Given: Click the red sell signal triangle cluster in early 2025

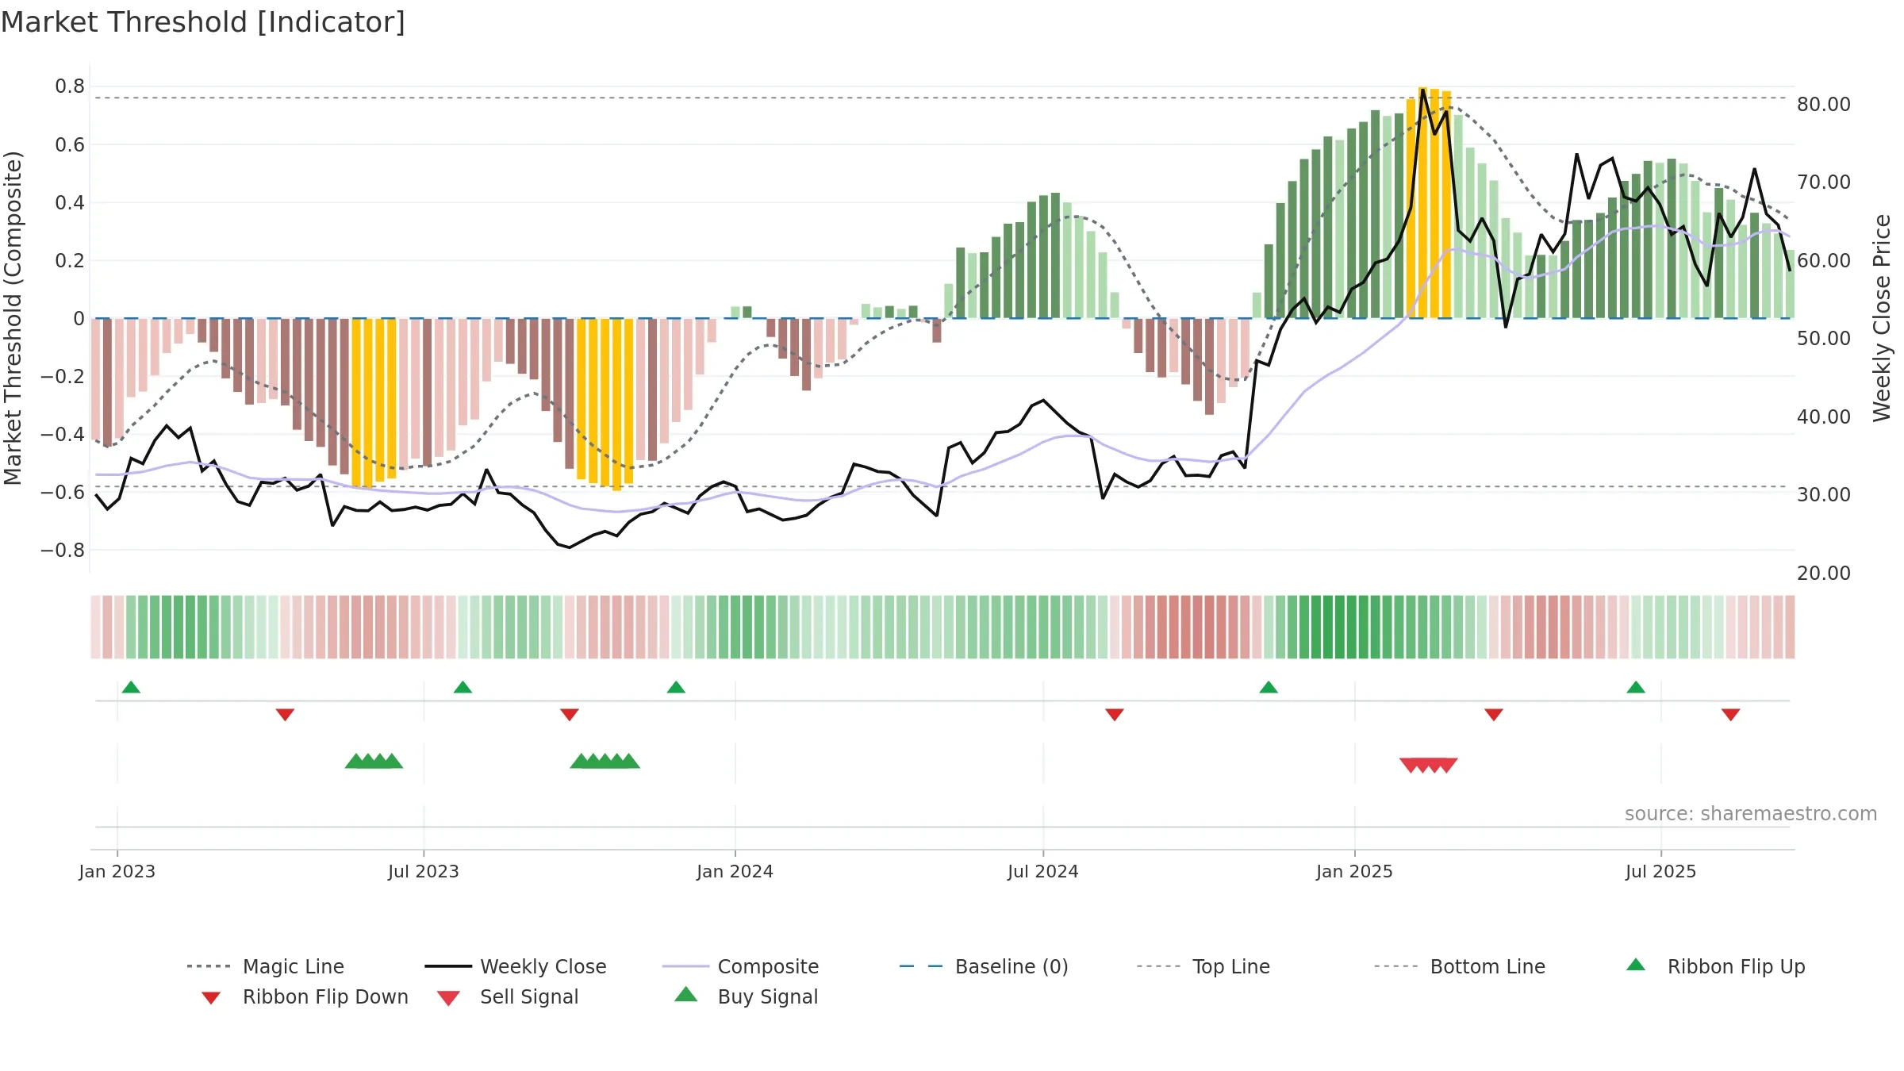Looking at the screenshot, I should (1428, 766).
